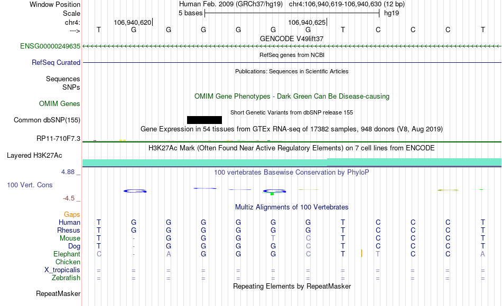The height and width of the screenshot is (306, 502).
Task: Click the RepeatMasker track label
Action: (58, 293)
